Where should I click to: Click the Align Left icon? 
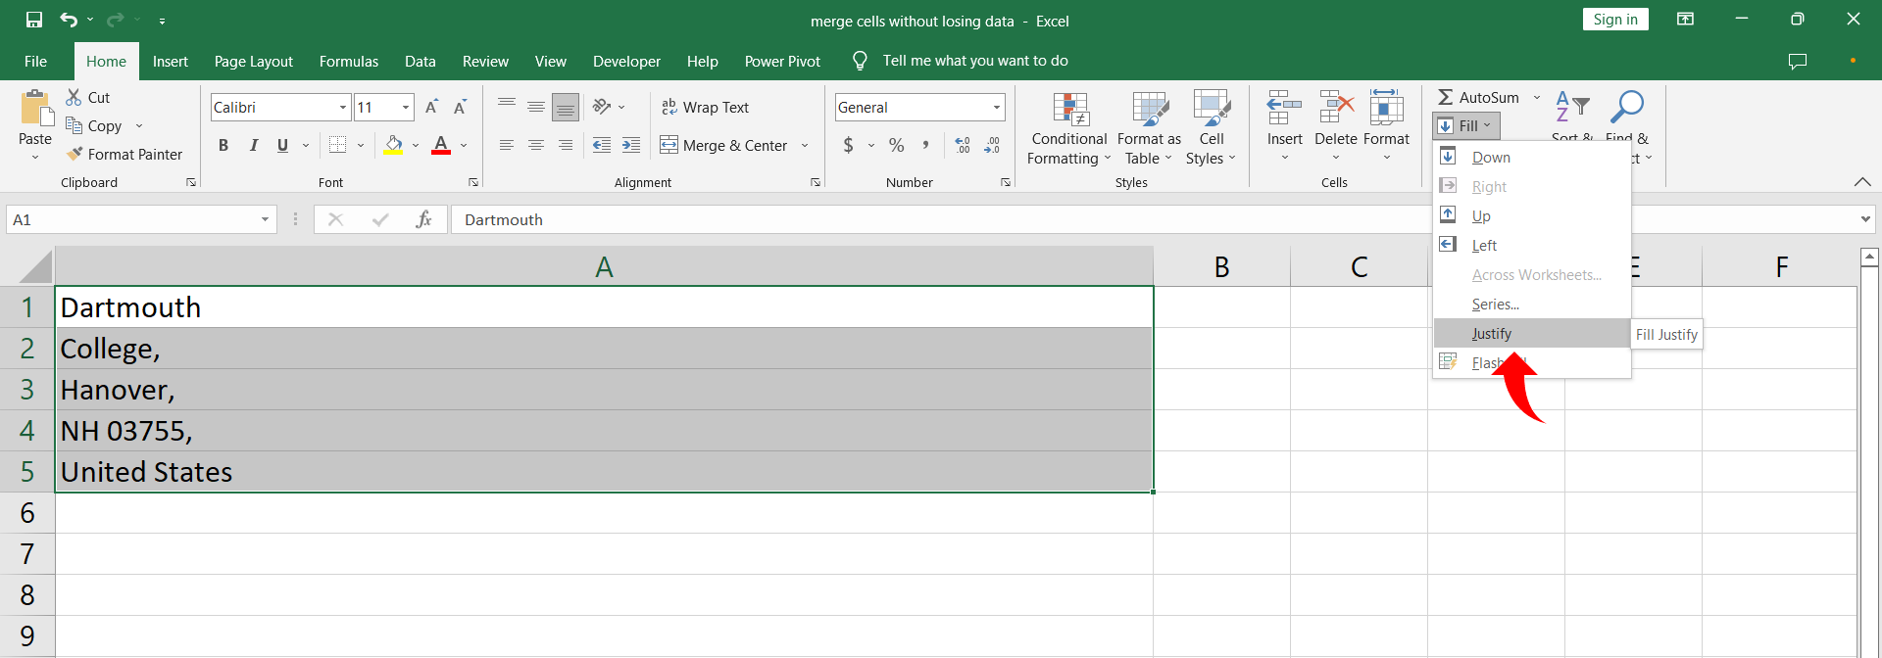[507, 145]
